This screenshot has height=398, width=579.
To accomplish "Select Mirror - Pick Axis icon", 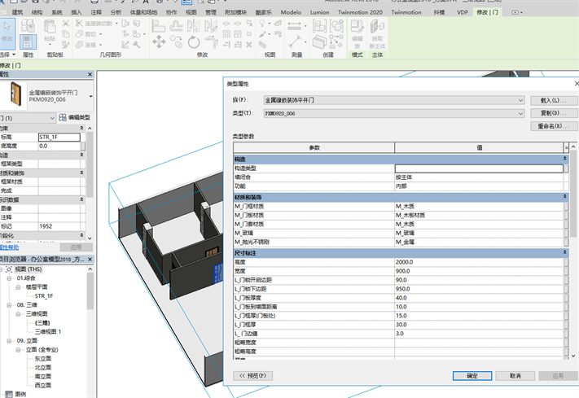I will [x=194, y=25].
